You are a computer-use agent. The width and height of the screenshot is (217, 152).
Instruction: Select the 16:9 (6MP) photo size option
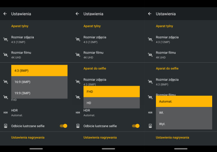point(39,82)
